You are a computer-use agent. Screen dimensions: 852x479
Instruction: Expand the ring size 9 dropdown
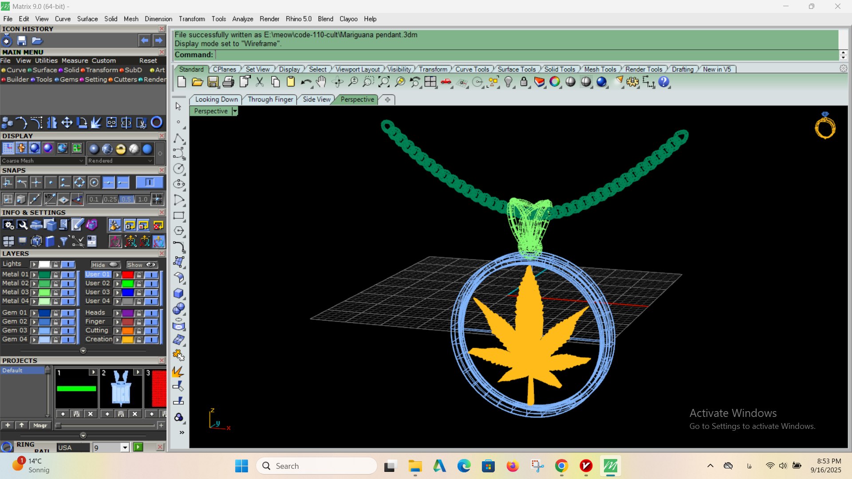[125, 448]
